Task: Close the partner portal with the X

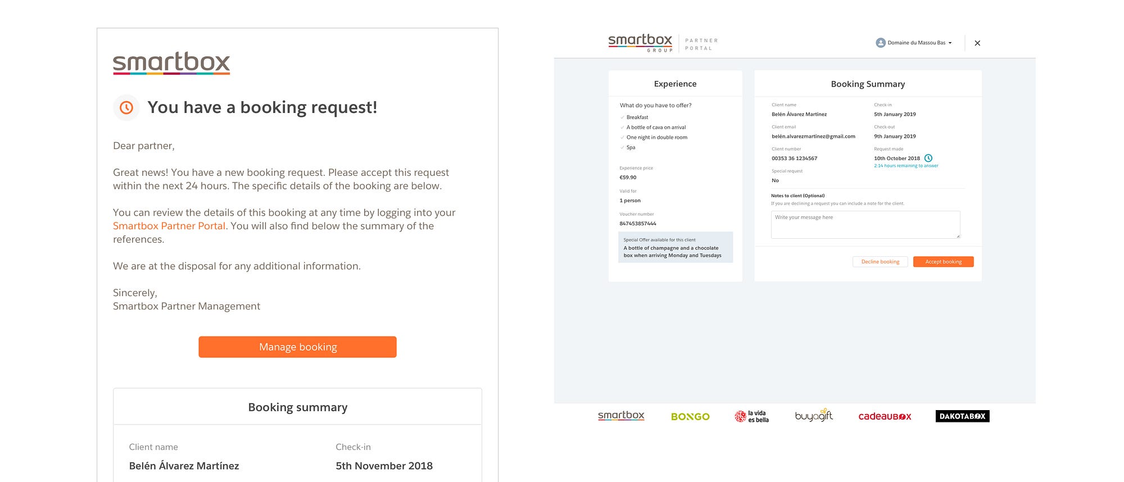Action: [977, 43]
